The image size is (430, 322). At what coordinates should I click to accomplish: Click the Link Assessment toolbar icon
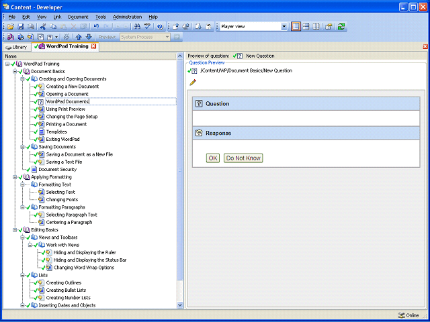coord(40,37)
